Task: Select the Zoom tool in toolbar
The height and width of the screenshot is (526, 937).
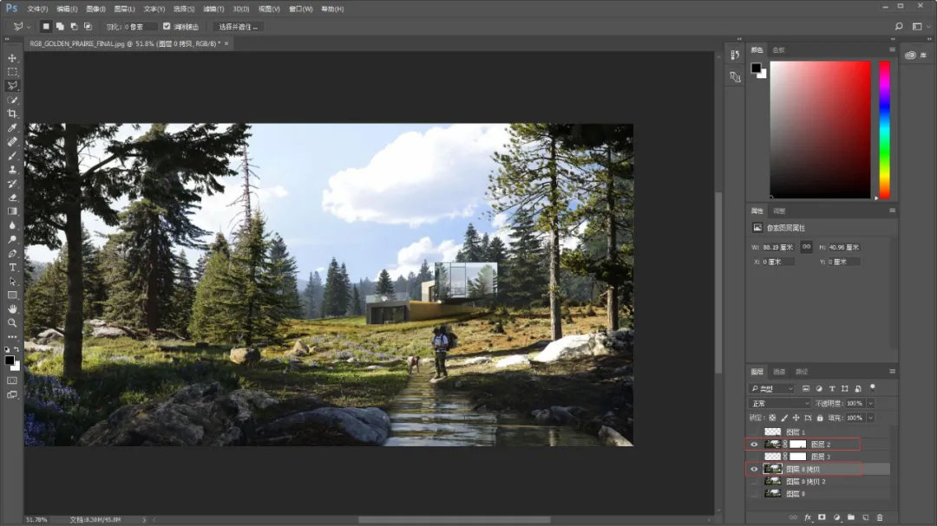Action: point(12,322)
